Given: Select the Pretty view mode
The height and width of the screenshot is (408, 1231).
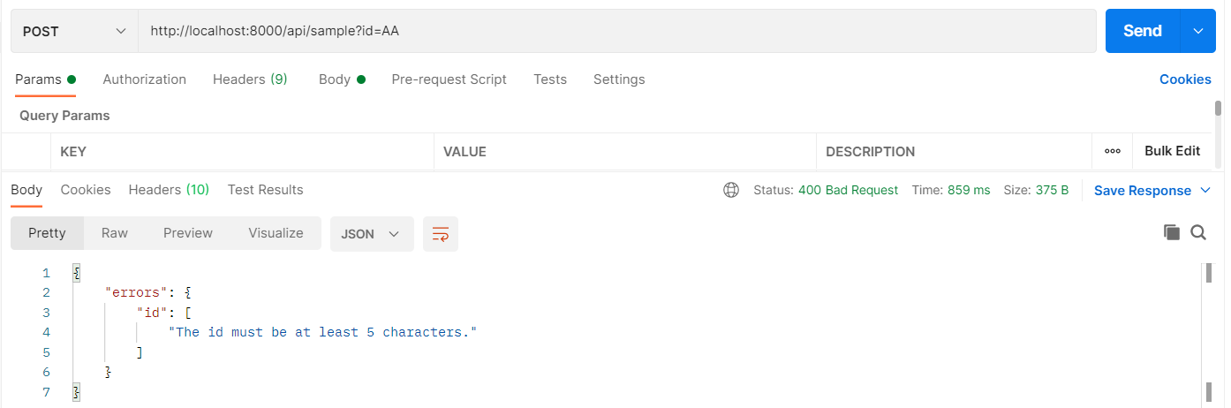Looking at the screenshot, I should point(47,233).
